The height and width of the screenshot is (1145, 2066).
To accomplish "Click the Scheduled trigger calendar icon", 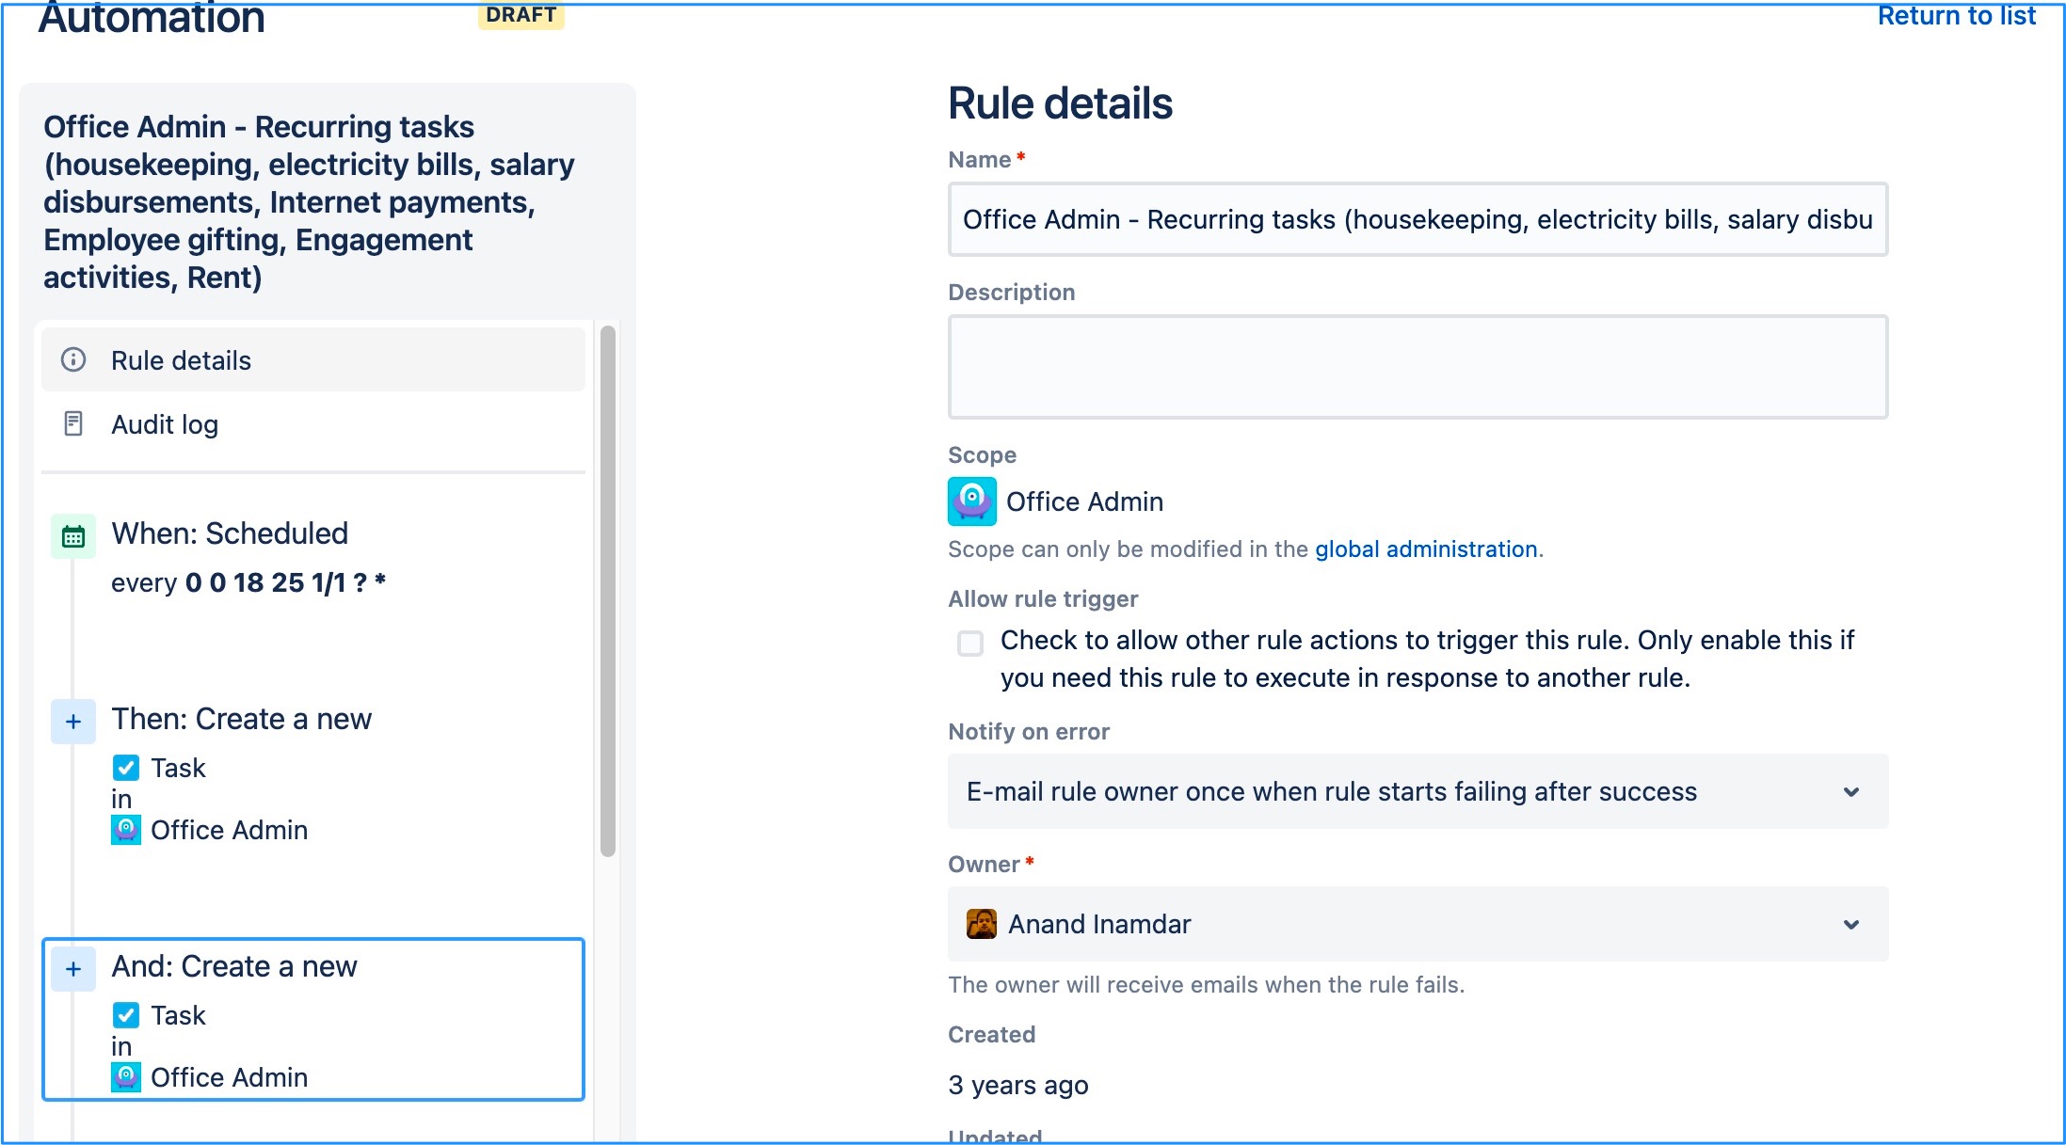I will pyautogui.click(x=73, y=536).
